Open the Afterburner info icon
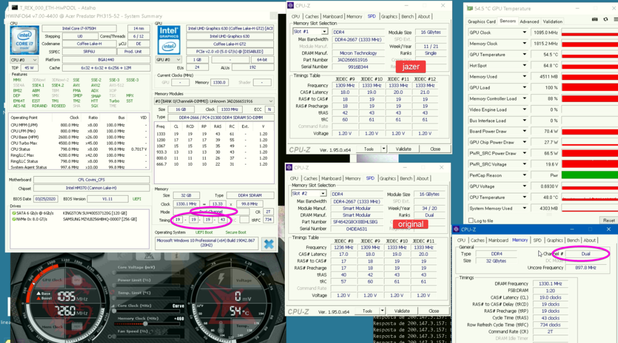The width and height of the screenshot is (618, 343). tap(177, 256)
